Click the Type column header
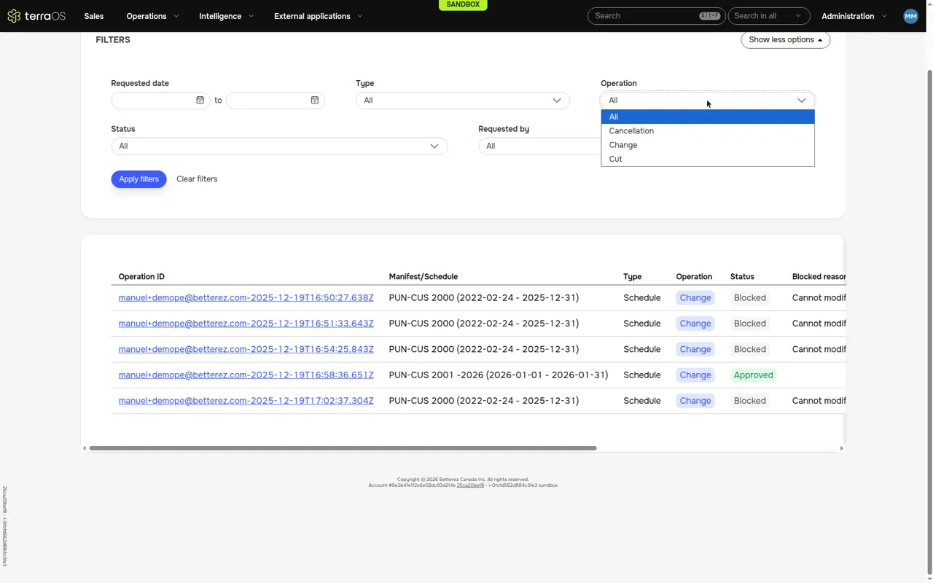Viewport: 933px width, 583px height. [x=633, y=277]
